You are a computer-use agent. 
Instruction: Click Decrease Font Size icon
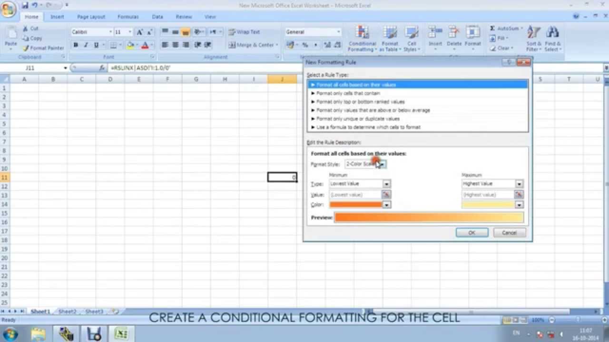click(x=149, y=32)
